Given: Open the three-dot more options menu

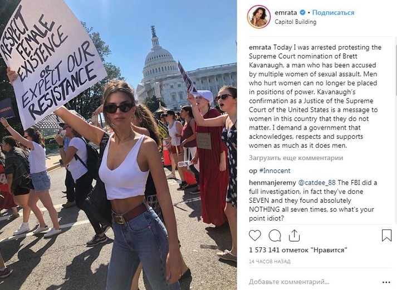Looking at the screenshot, I should [x=386, y=282].
